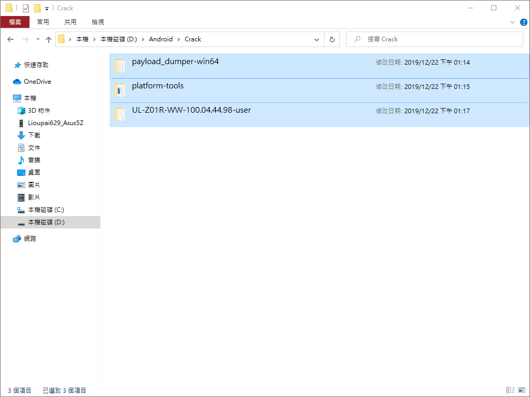The width and height of the screenshot is (530, 397).
Task: Go forward using the forward arrow
Action: [x=26, y=39]
